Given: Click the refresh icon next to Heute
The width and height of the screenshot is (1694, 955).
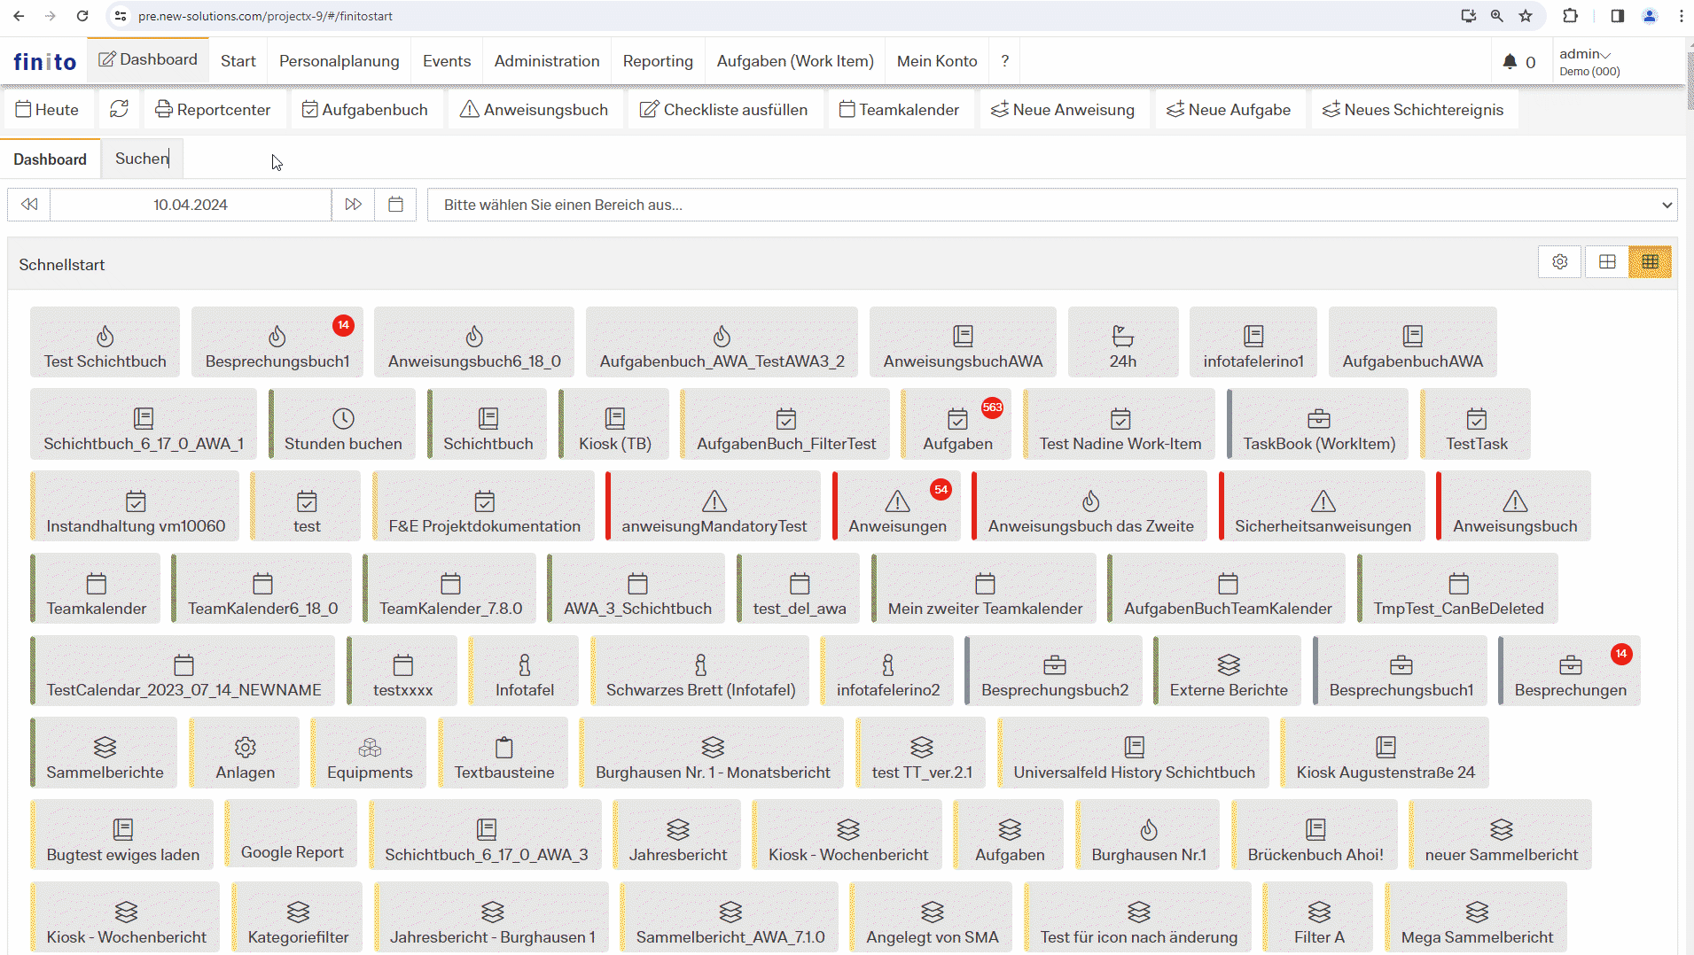Looking at the screenshot, I should (x=119, y=109).
